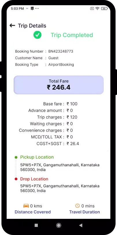This screenshot has height=235, width=117.
Task: Tap the back arrow beside Trip Details
Action: pyautogui.click(x=12, y=25)
